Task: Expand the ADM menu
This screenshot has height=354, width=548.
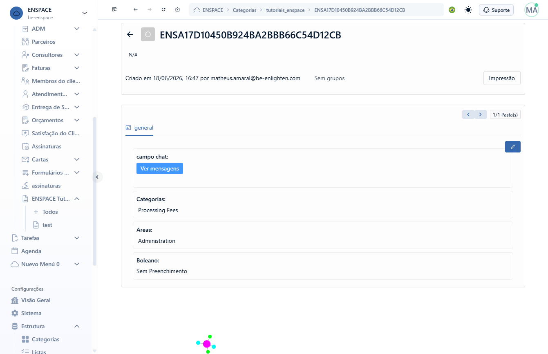Action: click(x=76, y=29)
